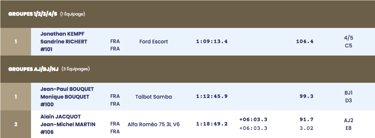Click time 1:12:45.9
The height and width of the screenshot is (138, 375).
click(212, 97)
